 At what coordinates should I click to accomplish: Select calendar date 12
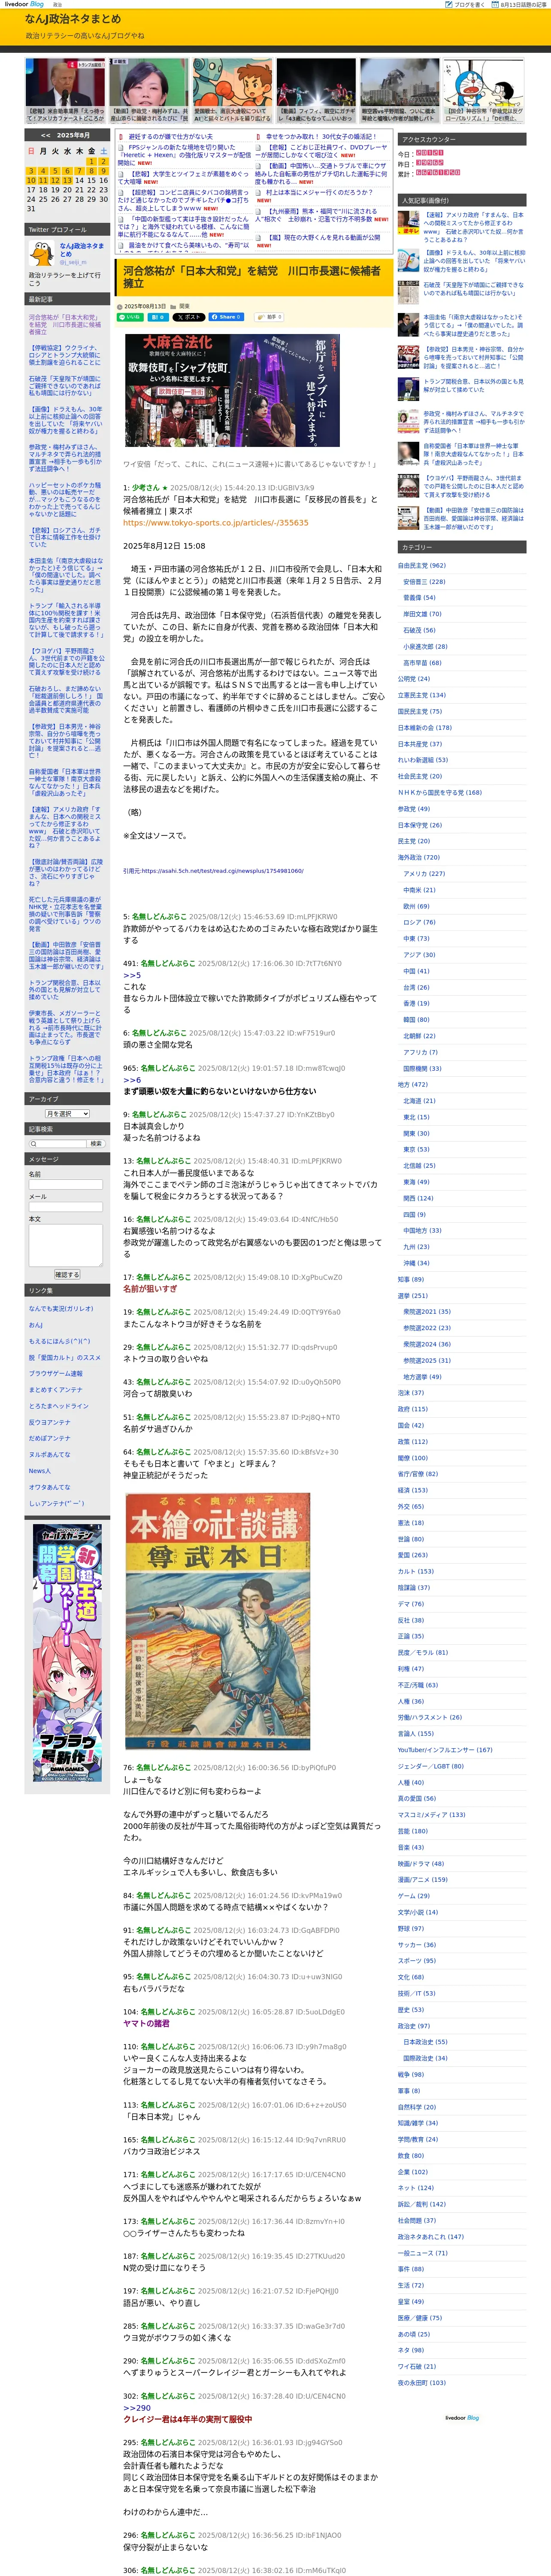(x=54, y=181)
